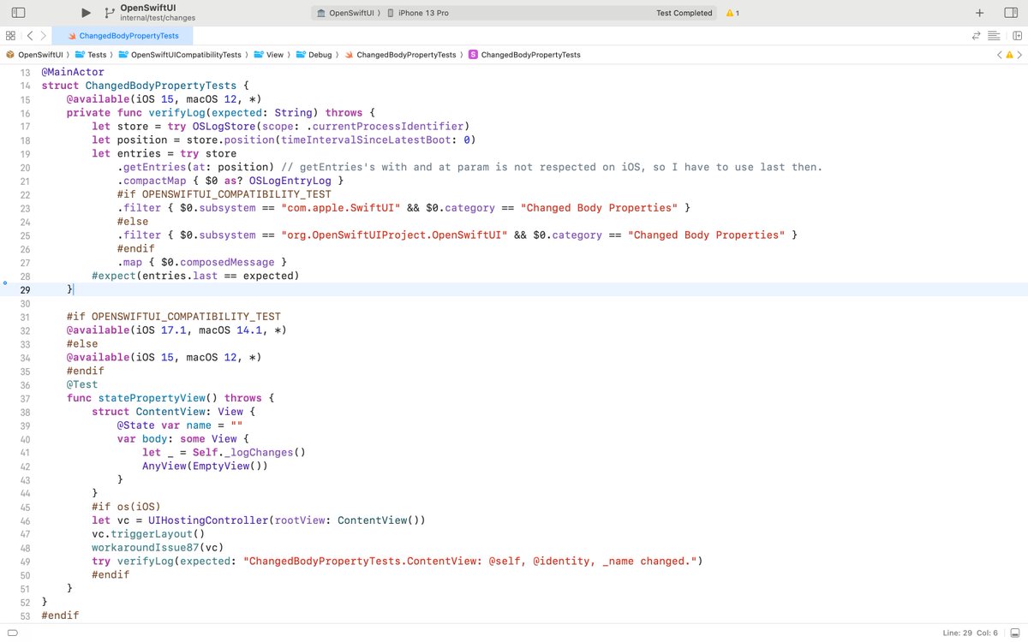The width and height of the screenshot is (1028, 642).
Task: Click the Tests breadcrumb folder
Action: 91,54
